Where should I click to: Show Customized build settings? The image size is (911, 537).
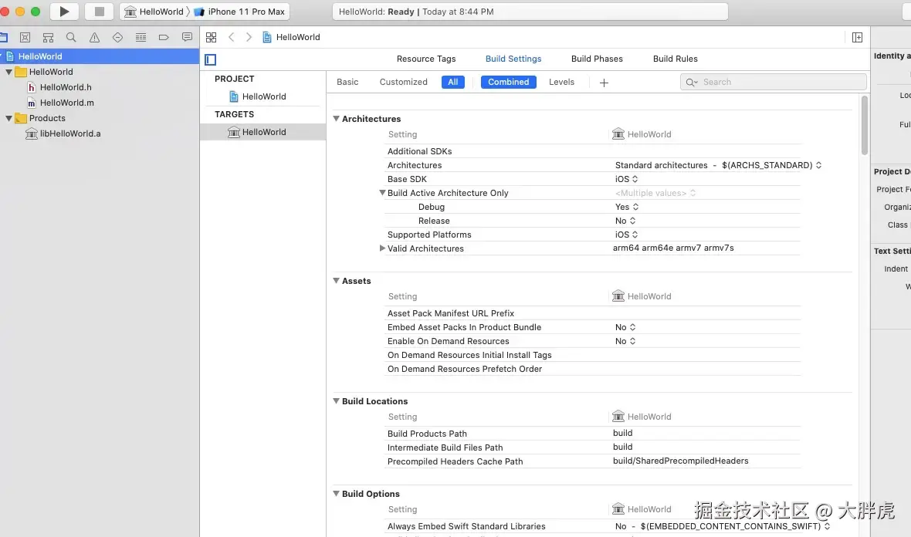(x=403, y=82)
